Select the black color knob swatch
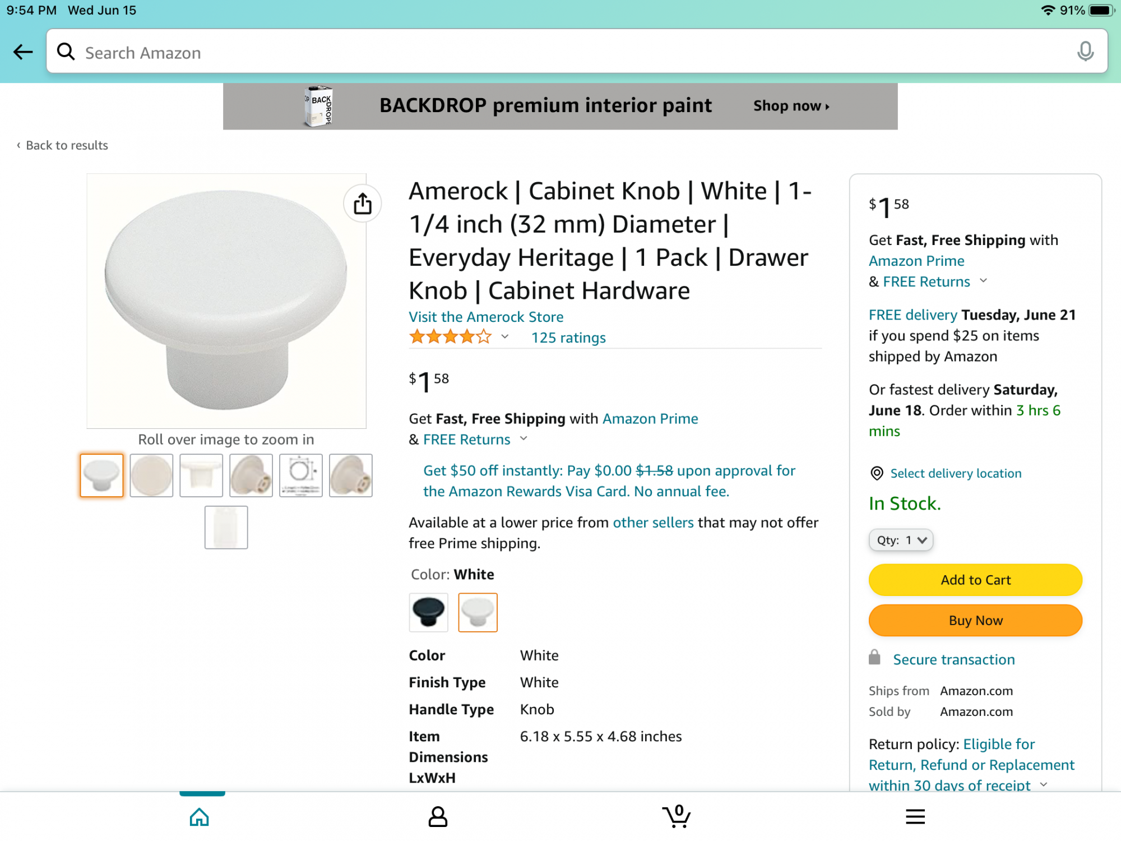 (x=429, y=612)
